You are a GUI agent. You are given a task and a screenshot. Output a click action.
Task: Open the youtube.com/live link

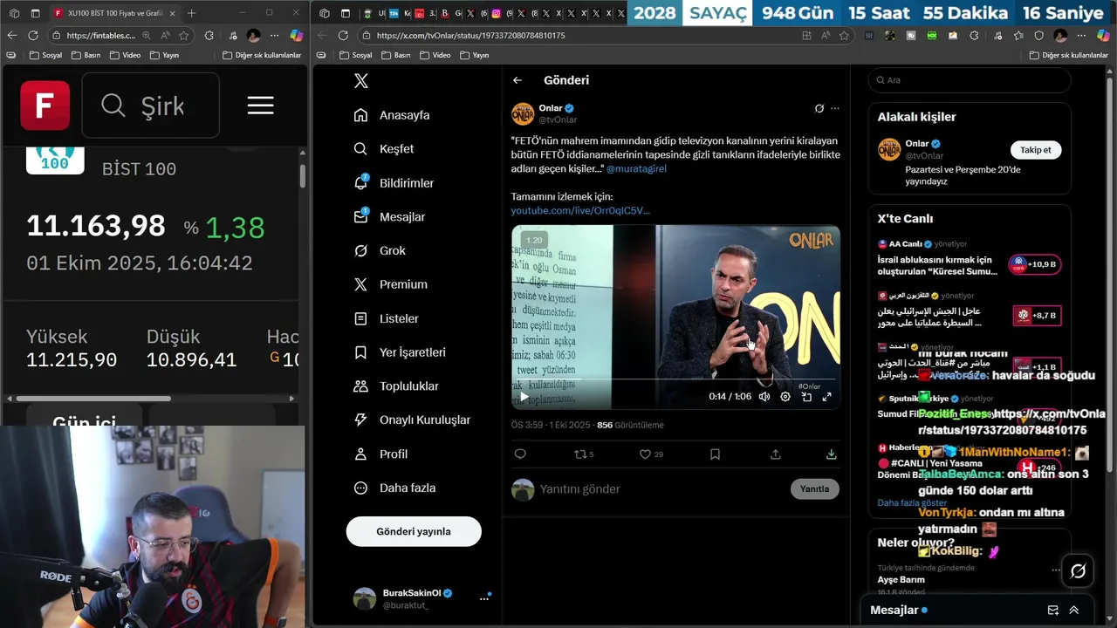click(x=580, y=210)
